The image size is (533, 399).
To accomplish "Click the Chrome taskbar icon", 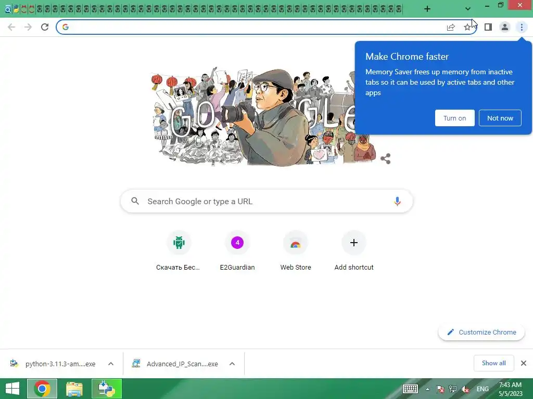I will click(x=42, y=389).
